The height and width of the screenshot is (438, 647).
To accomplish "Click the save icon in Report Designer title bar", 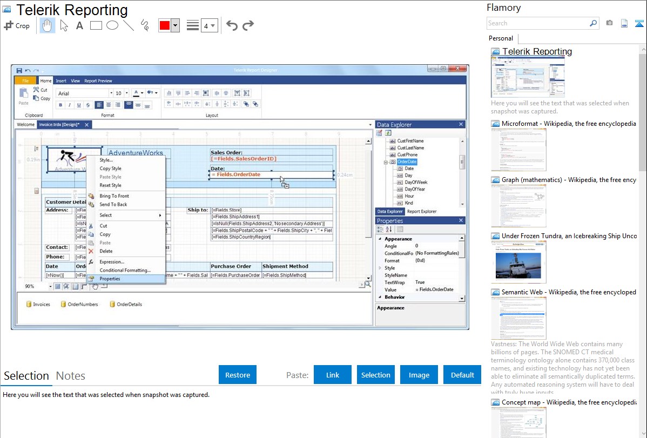I will [19, 70].
